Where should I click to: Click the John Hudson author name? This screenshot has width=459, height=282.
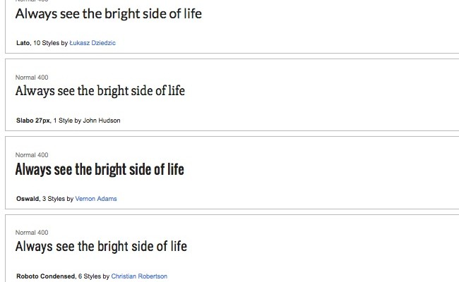tap(102, 121)
